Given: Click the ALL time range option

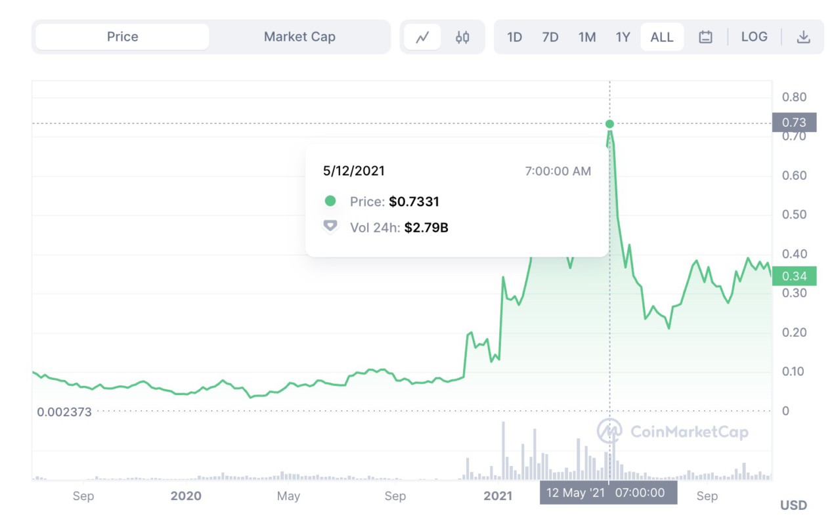Looking at the screenshot, I should 662,37.
